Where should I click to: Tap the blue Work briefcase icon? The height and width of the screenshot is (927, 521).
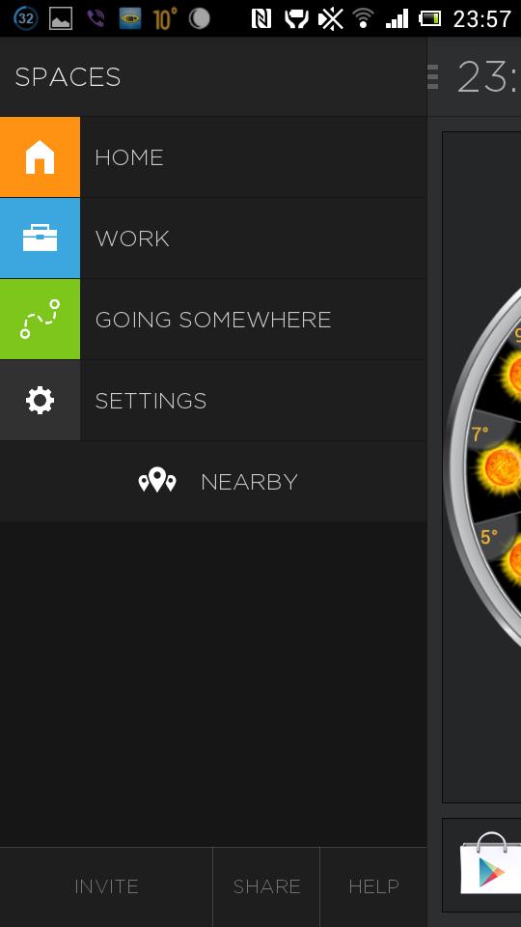click(x=40, y=239)
